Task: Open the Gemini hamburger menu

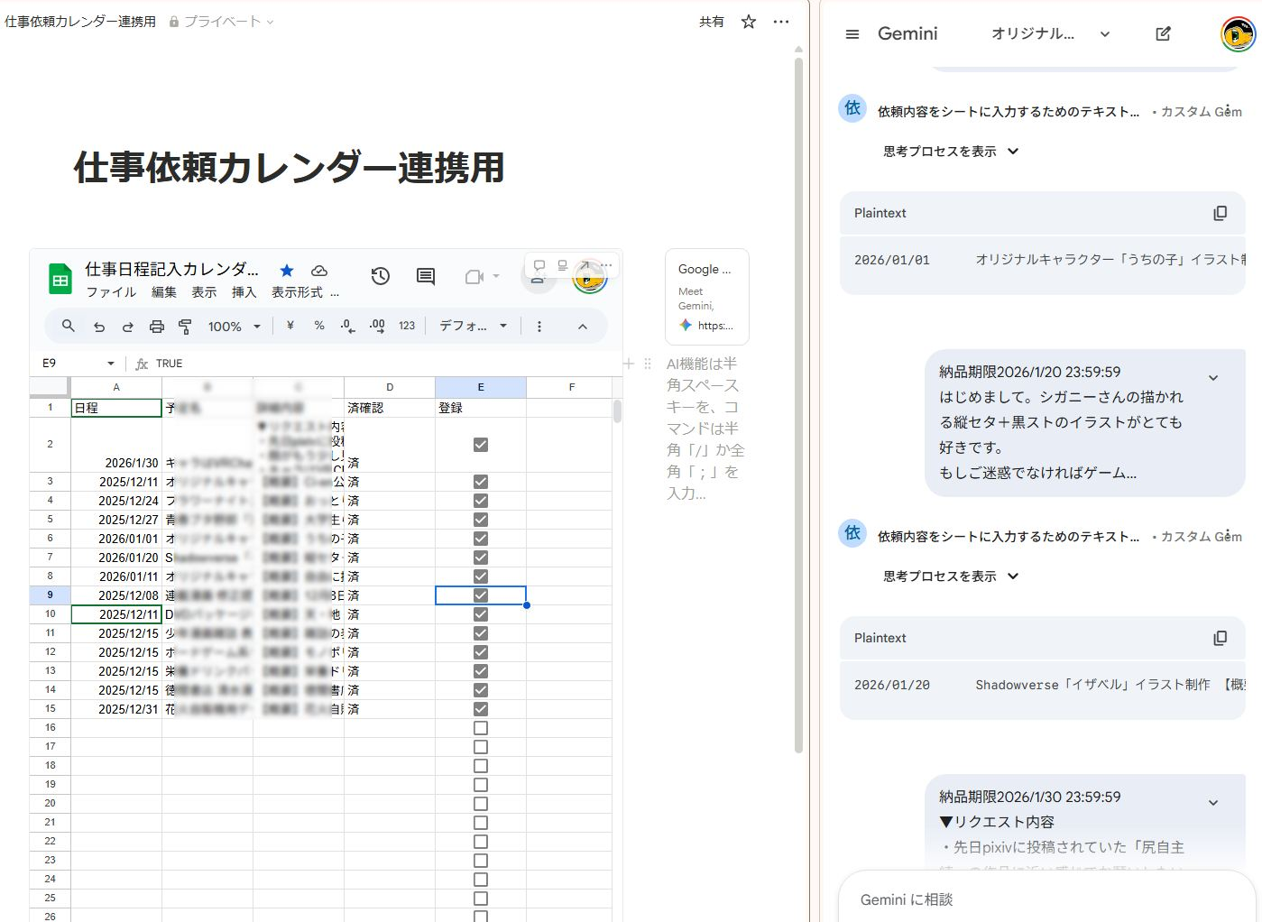Action: [852, 34]
